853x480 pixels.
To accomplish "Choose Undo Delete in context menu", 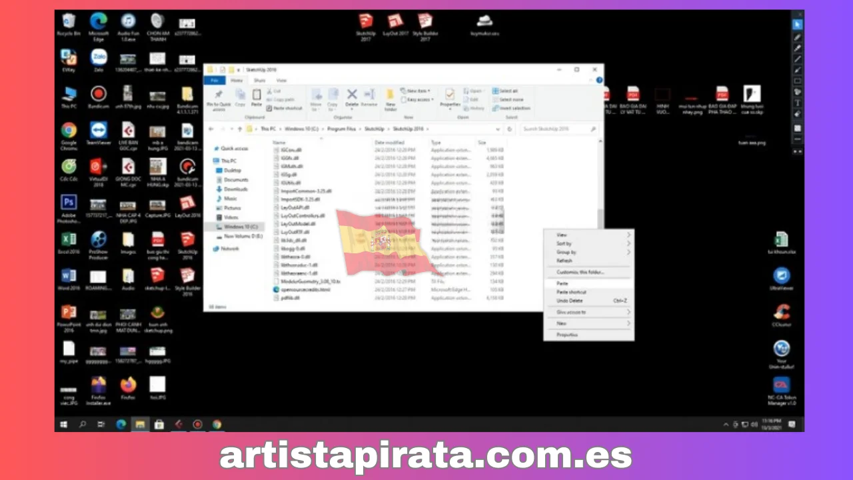I will pos(588,301).
